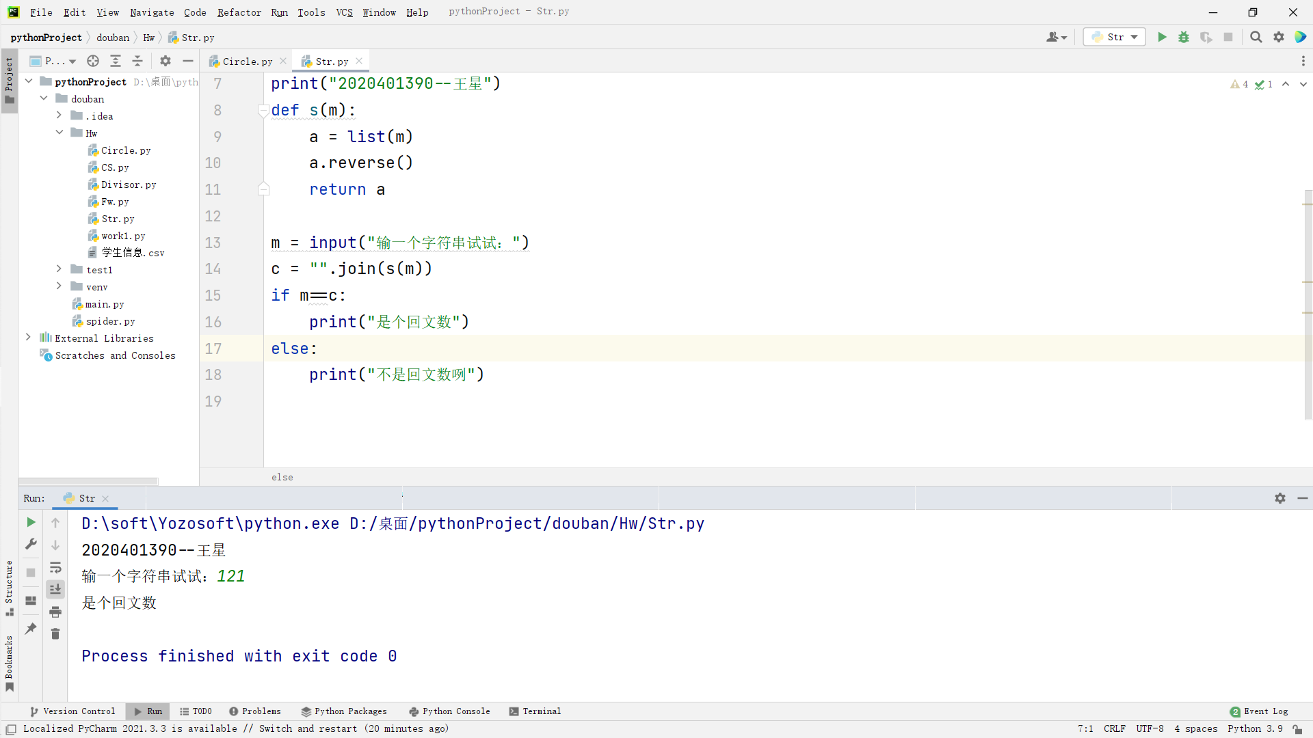Click Select Opened File target icon
The height and width of the screenshot is (738, 1313).
tap(93, 61)
